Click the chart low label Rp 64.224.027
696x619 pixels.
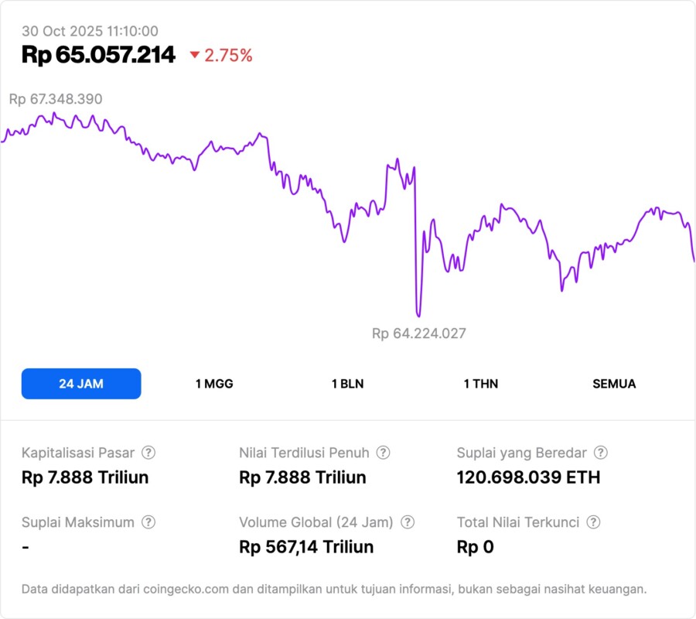click(x=419, y=333)
